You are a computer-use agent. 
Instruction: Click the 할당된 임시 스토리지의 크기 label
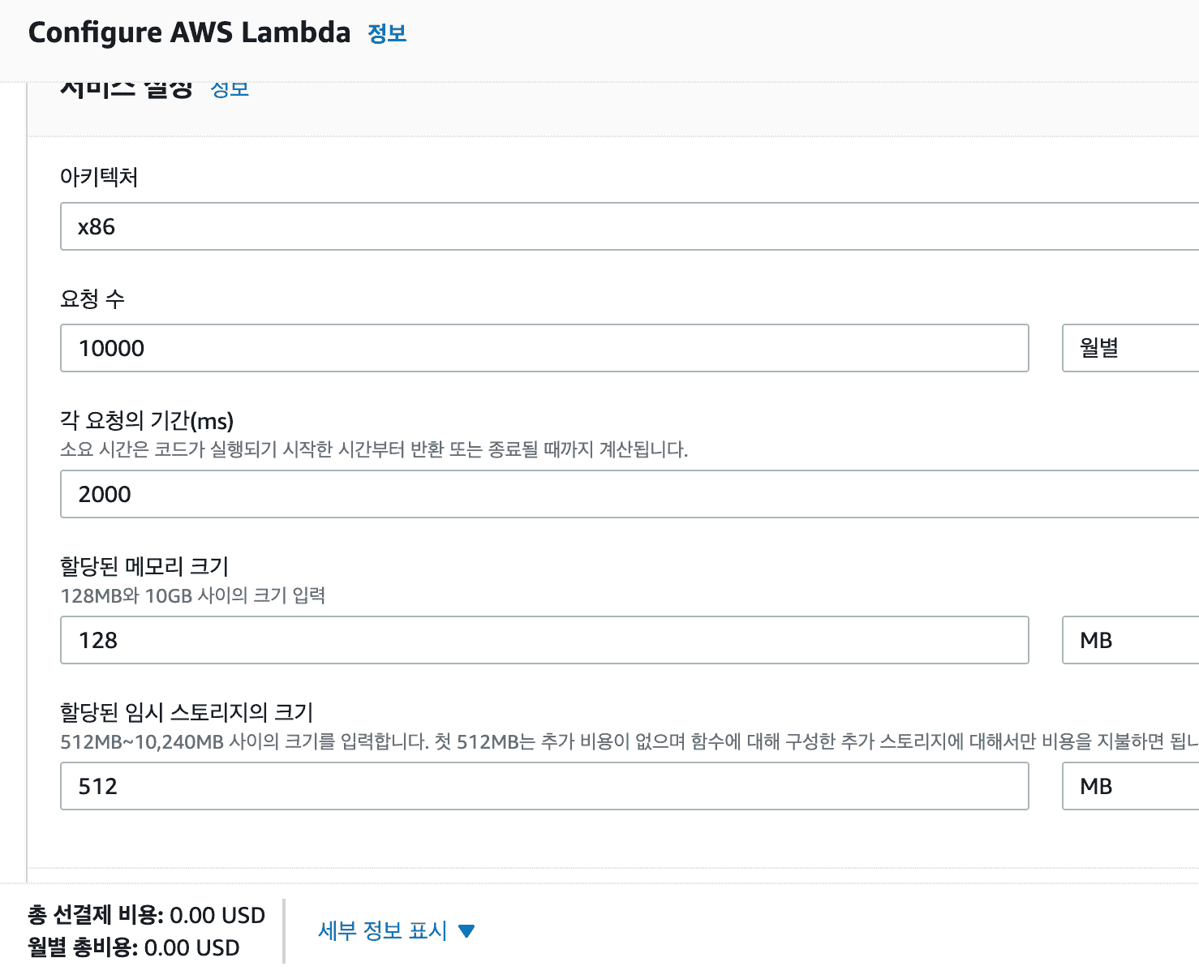click(187, 712)
